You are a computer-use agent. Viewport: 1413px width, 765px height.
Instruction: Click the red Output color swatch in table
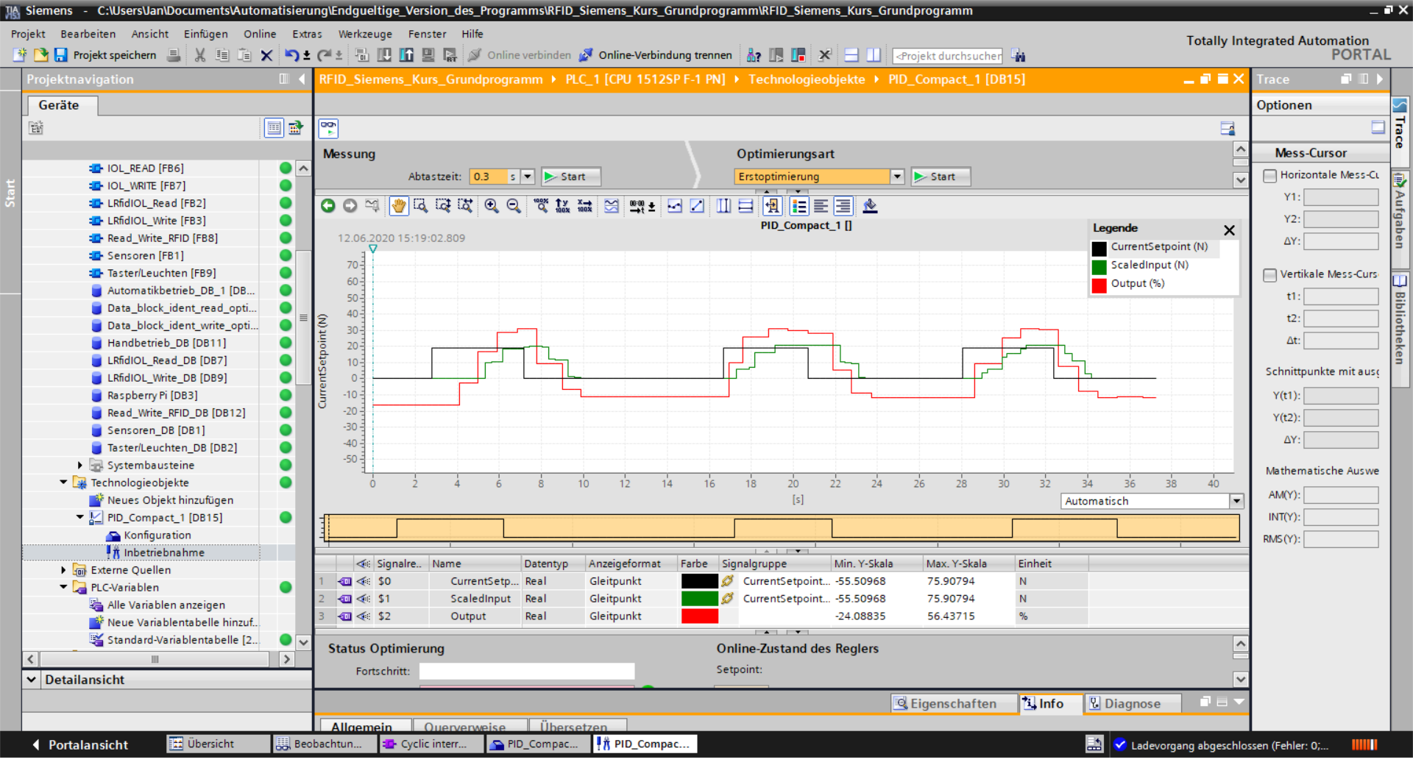(x=699, y=616)
